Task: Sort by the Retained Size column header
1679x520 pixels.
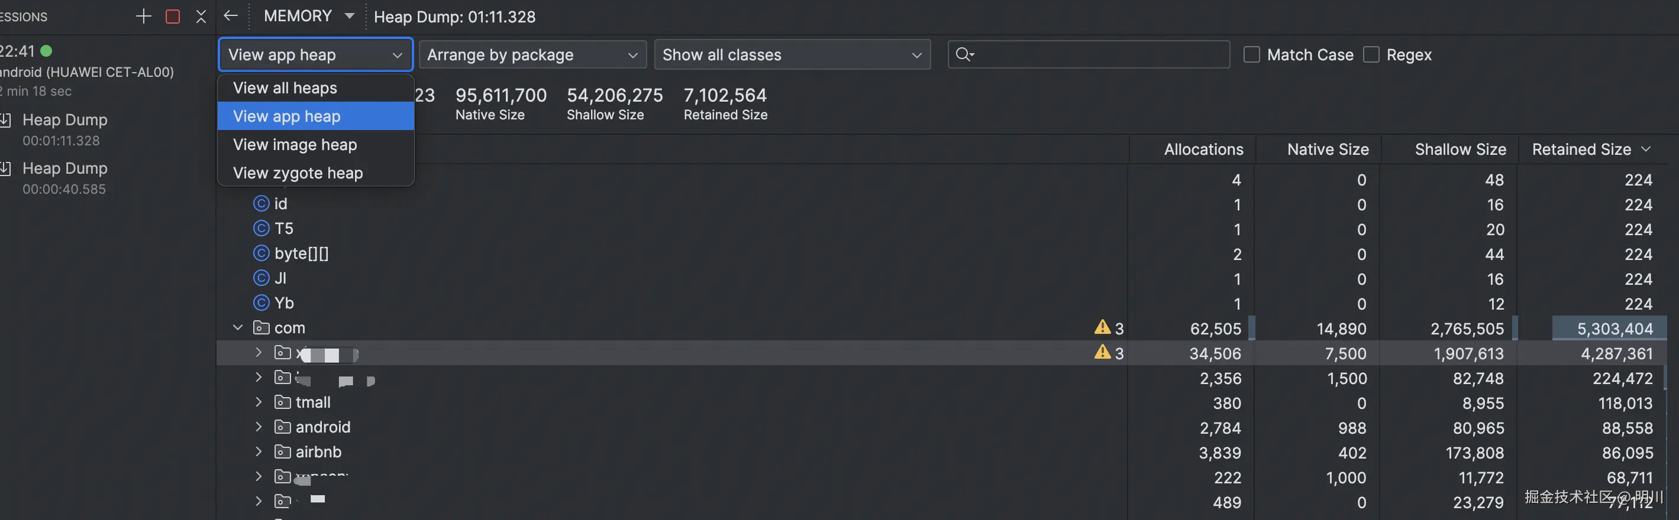Action: (x=1581, y=149)
